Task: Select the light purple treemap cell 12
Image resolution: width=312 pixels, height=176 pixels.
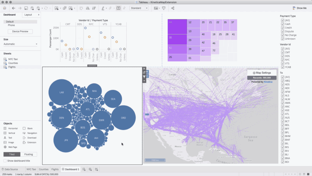Action: coord(193,23)
